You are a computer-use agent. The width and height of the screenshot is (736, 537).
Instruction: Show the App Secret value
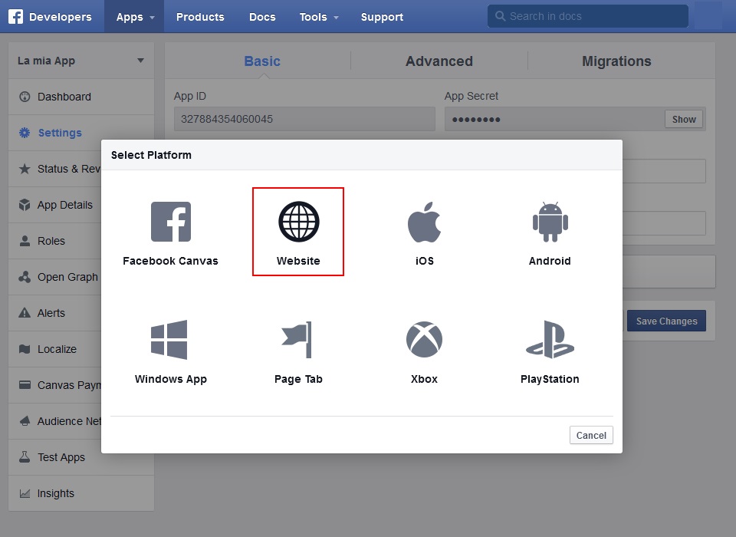pos(684,119)
